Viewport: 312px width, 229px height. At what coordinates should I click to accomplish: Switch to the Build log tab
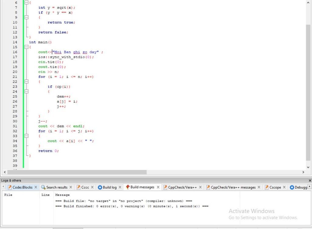(x=109, y=187)
